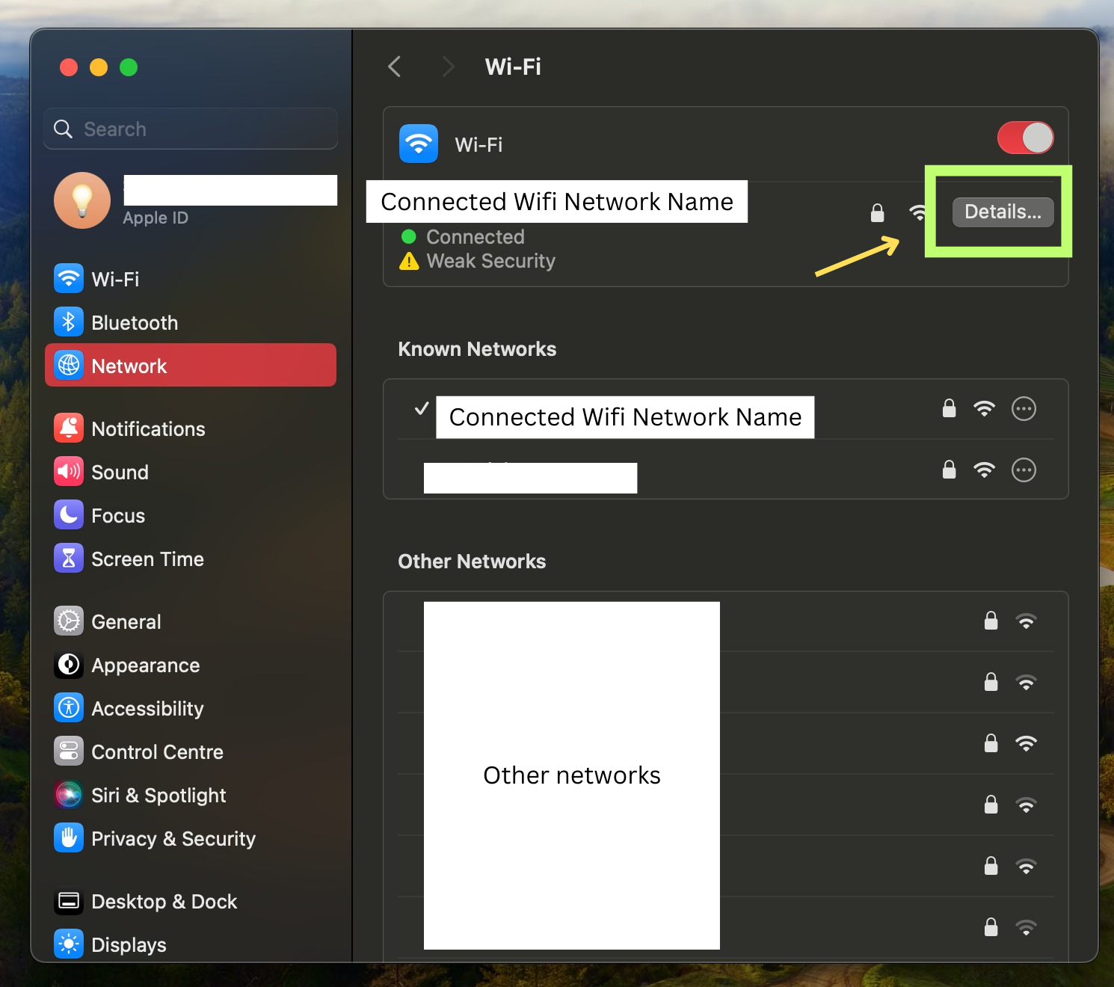Open Displays settings from the sidebar
Viewport: 1114px width, 987px height.
point(68,944)
